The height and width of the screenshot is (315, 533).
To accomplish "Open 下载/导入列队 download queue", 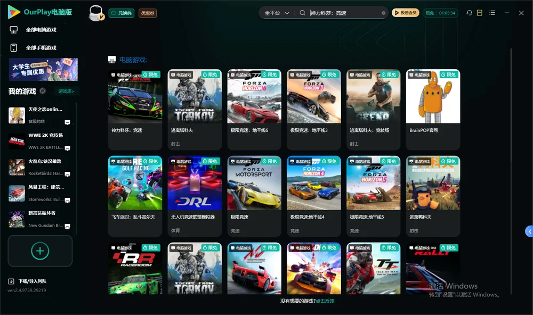I will tap(28, 281).
